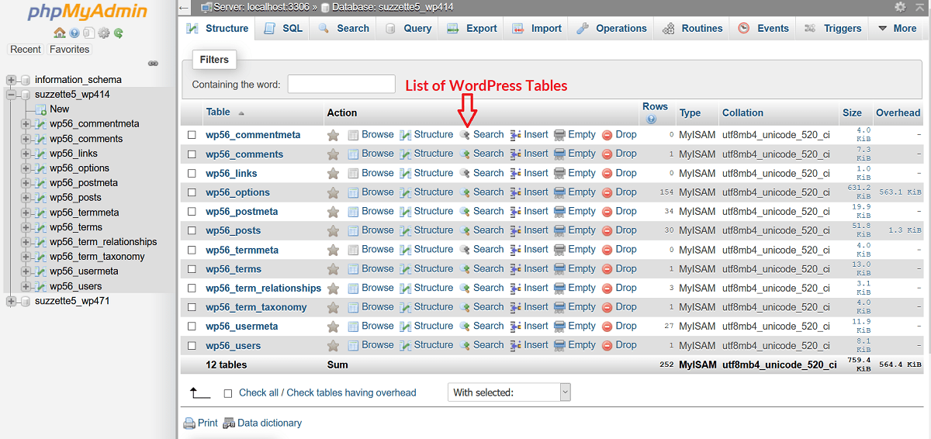Image resolution: width=931 pixels, height=439 pixels.
Task: Click the wp56_posts table icon in sidebar
Action: 40,198
